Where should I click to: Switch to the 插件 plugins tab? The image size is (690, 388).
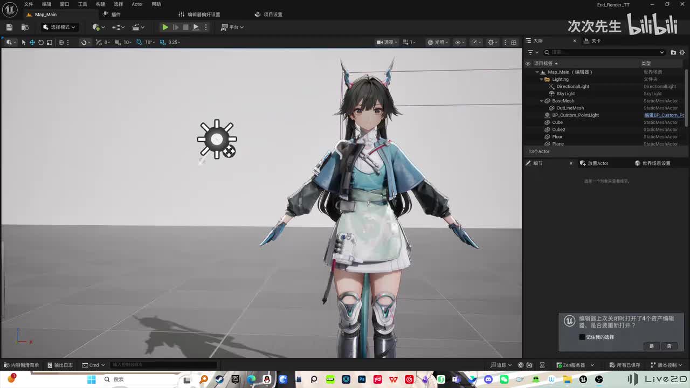pyautogui.click(x=112, y=15)
